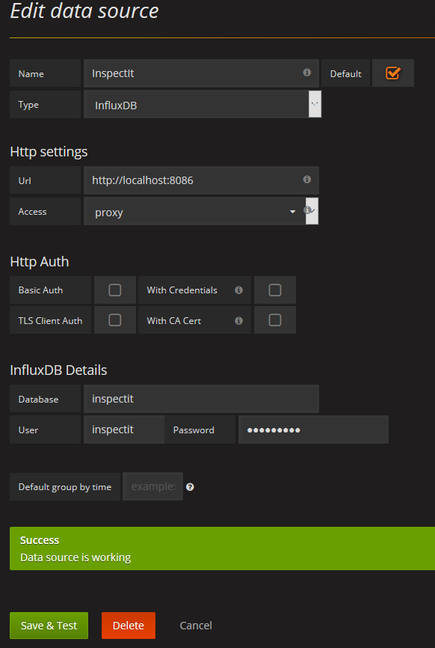435x648 pixels.
Task: Click the With Credentials info icon
Action: 238,290
